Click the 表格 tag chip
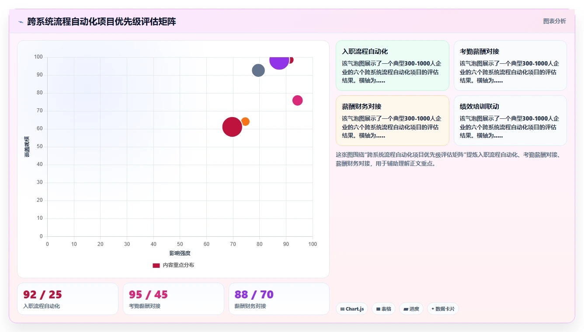Screen dimensions: 584x332 click(x=383, y=309)
